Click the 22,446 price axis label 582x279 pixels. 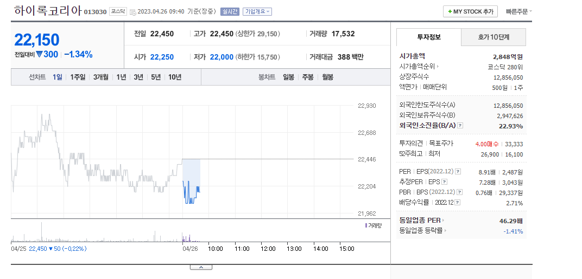(x=367, y=159)
